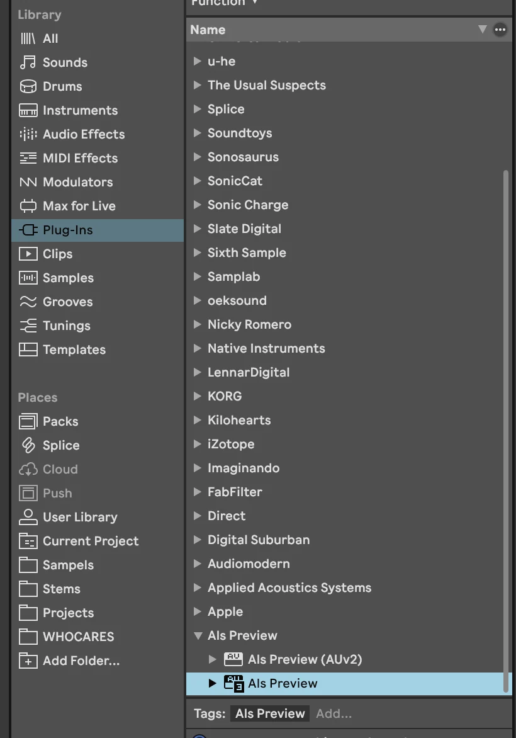Select Imaginando vendor row
516x738 pixels.
[349, 468]
